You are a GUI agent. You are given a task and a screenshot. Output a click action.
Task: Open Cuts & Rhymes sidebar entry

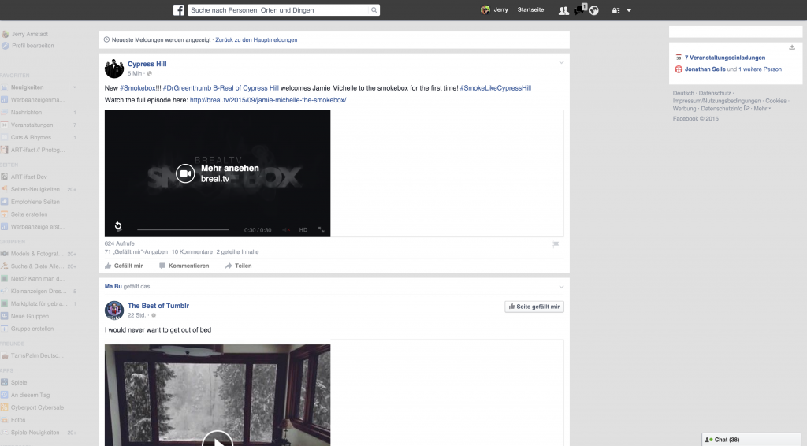pos(31,137)
